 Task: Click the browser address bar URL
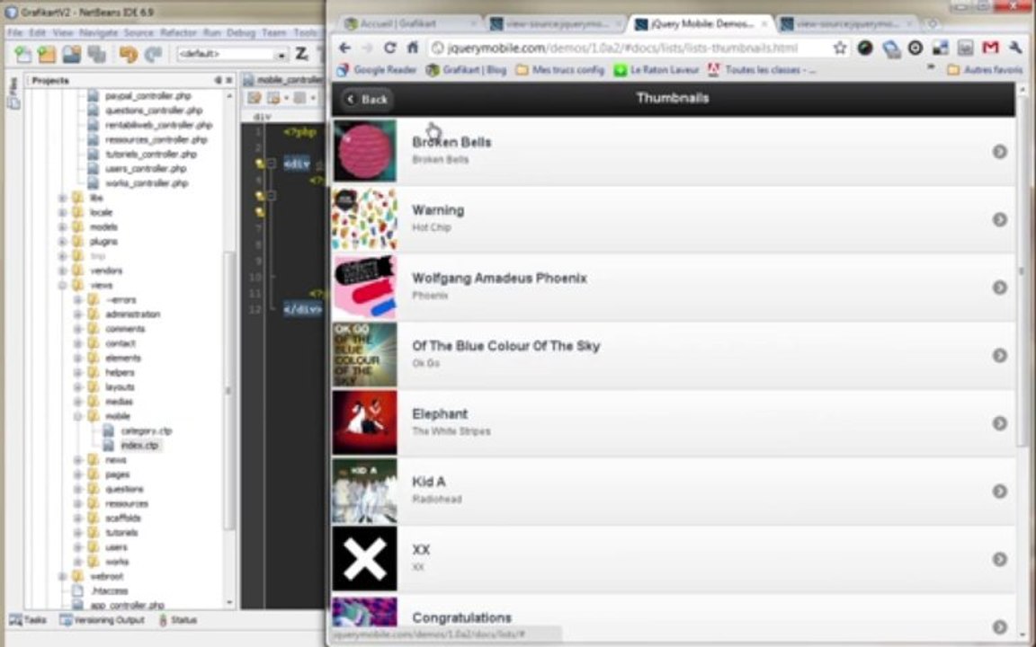(x=622, y=48)
